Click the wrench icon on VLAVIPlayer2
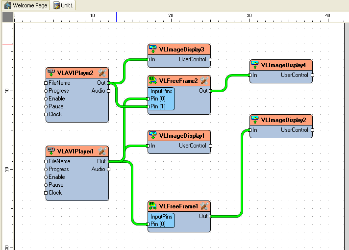The image size is (349, 250). (102, 73)
